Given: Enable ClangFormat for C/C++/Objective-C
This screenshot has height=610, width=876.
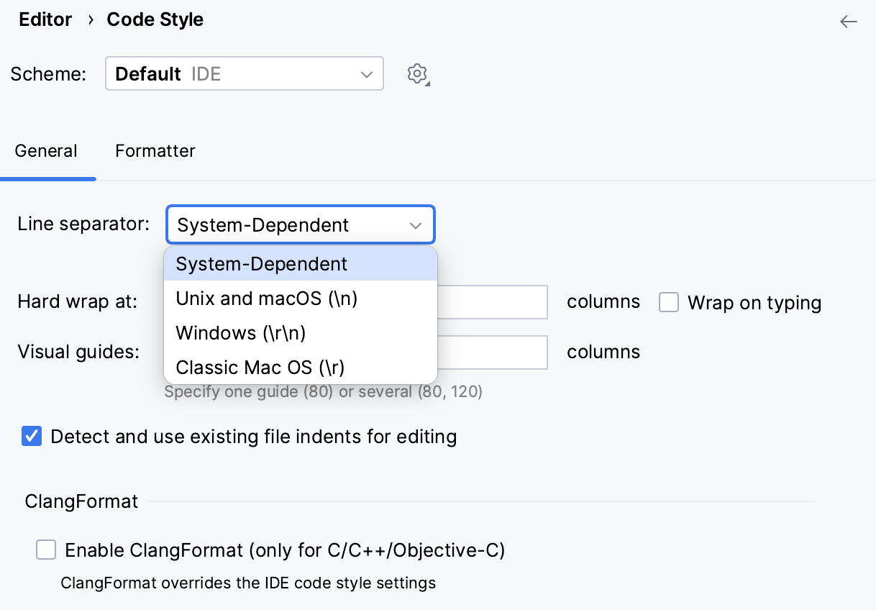Looking at the screenshot, I should pos(46,550).
